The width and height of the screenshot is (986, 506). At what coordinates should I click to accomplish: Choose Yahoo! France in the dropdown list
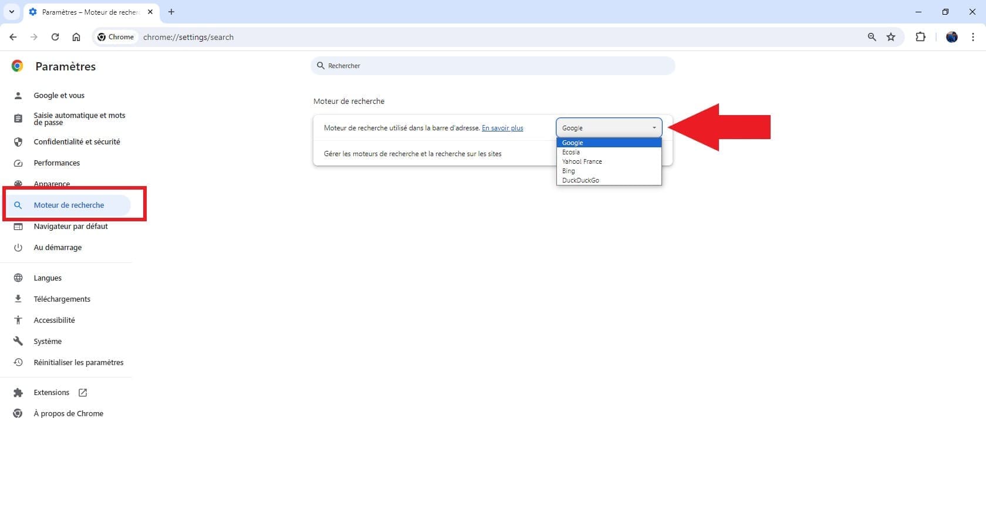click(609, 161)
